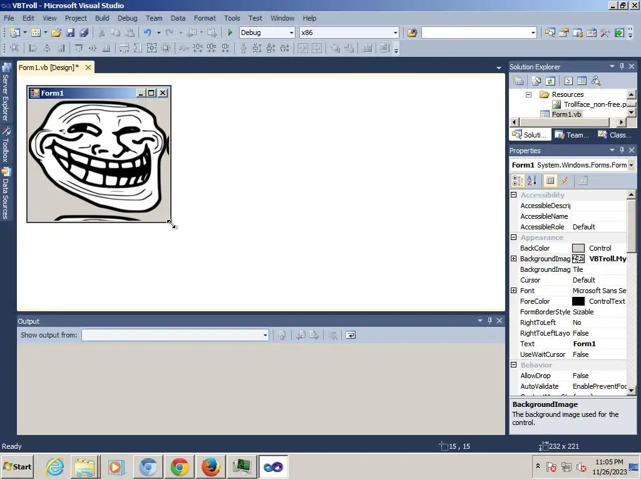Collapse the Accessibility property category
641x480 pixels.
point(514,195)
